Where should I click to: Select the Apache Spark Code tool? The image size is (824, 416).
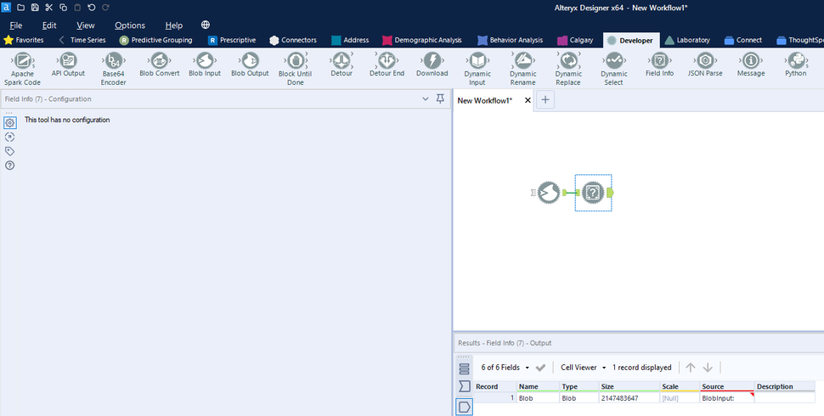click(x=22, y=69)
